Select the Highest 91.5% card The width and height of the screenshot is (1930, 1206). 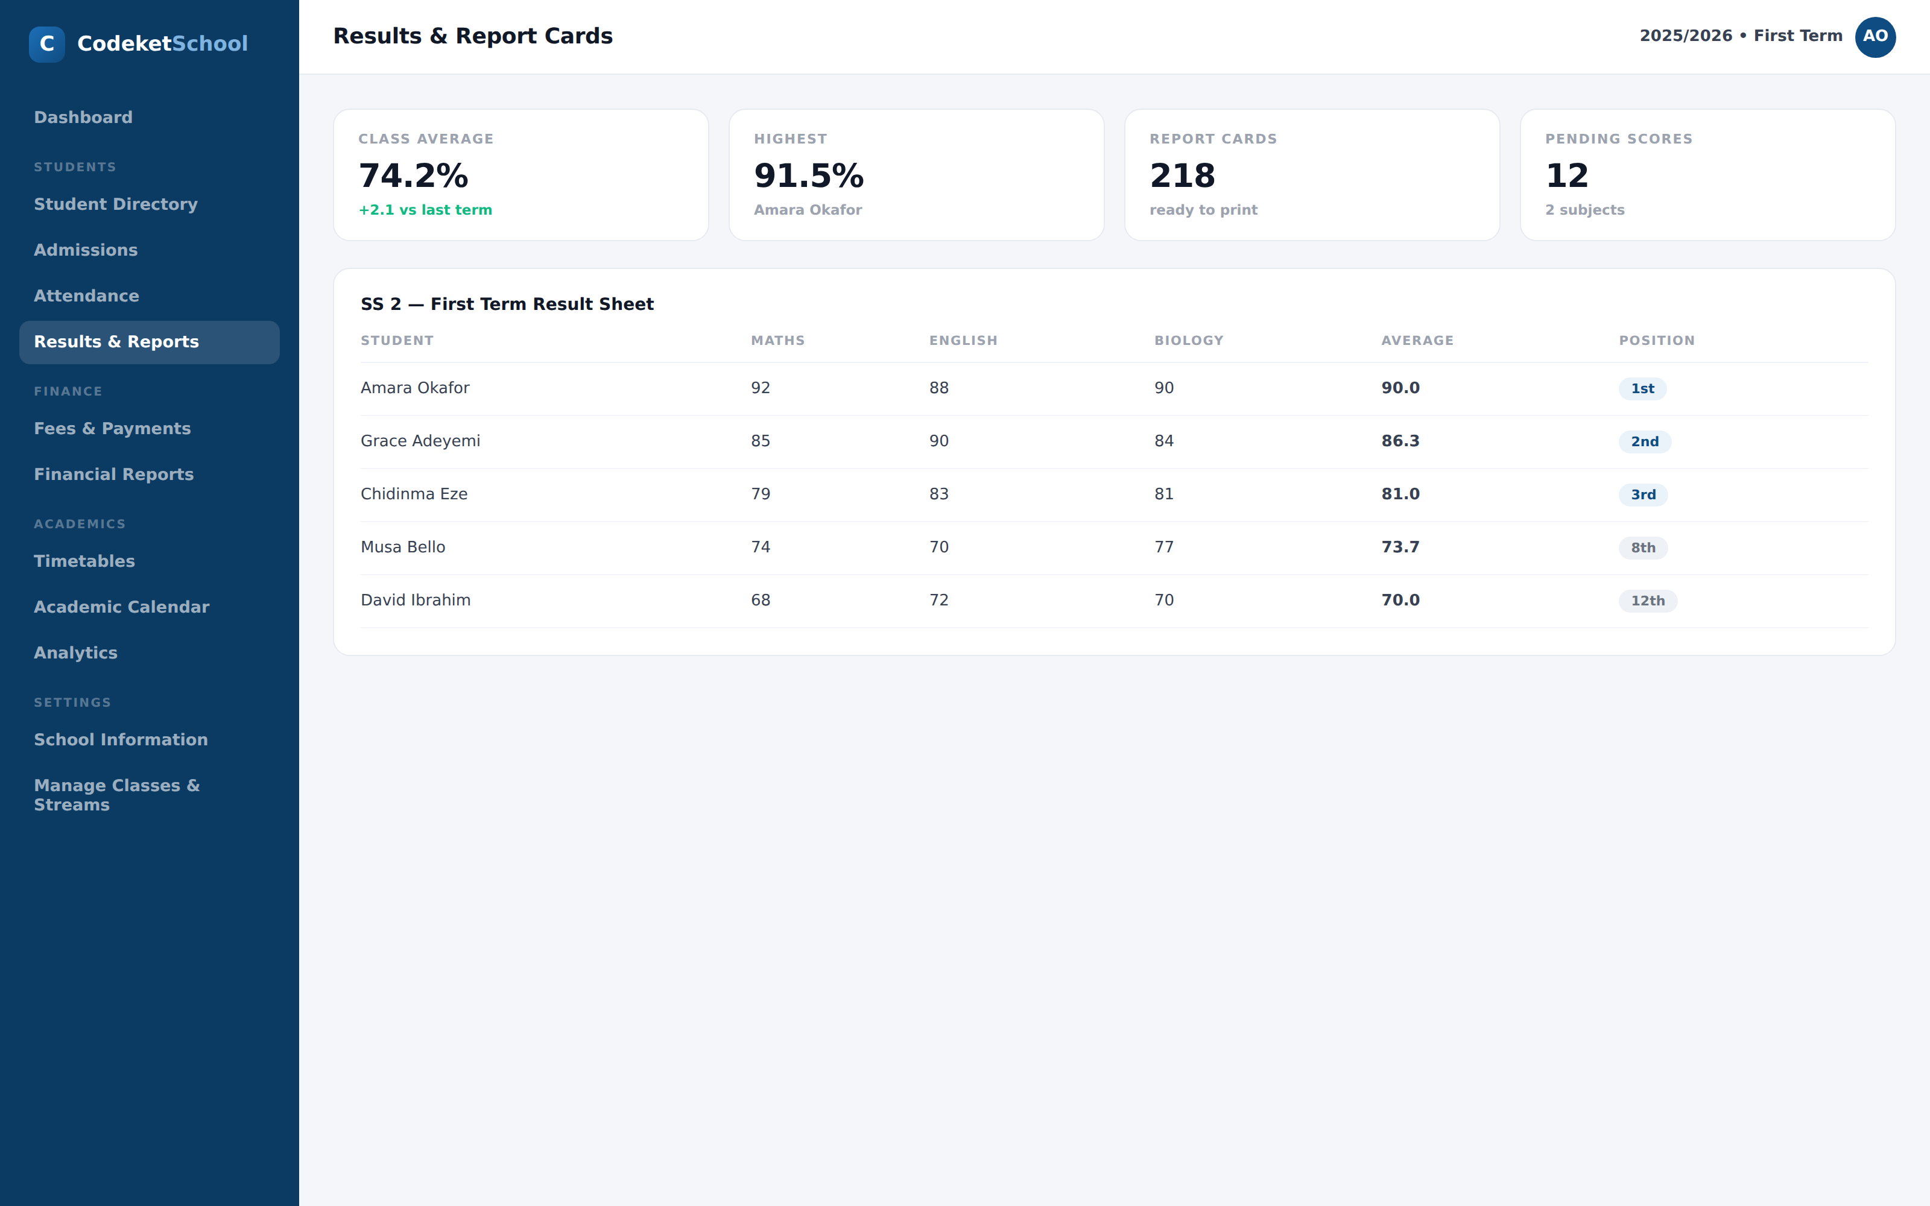pyautogui.click(x=916, y=175)
